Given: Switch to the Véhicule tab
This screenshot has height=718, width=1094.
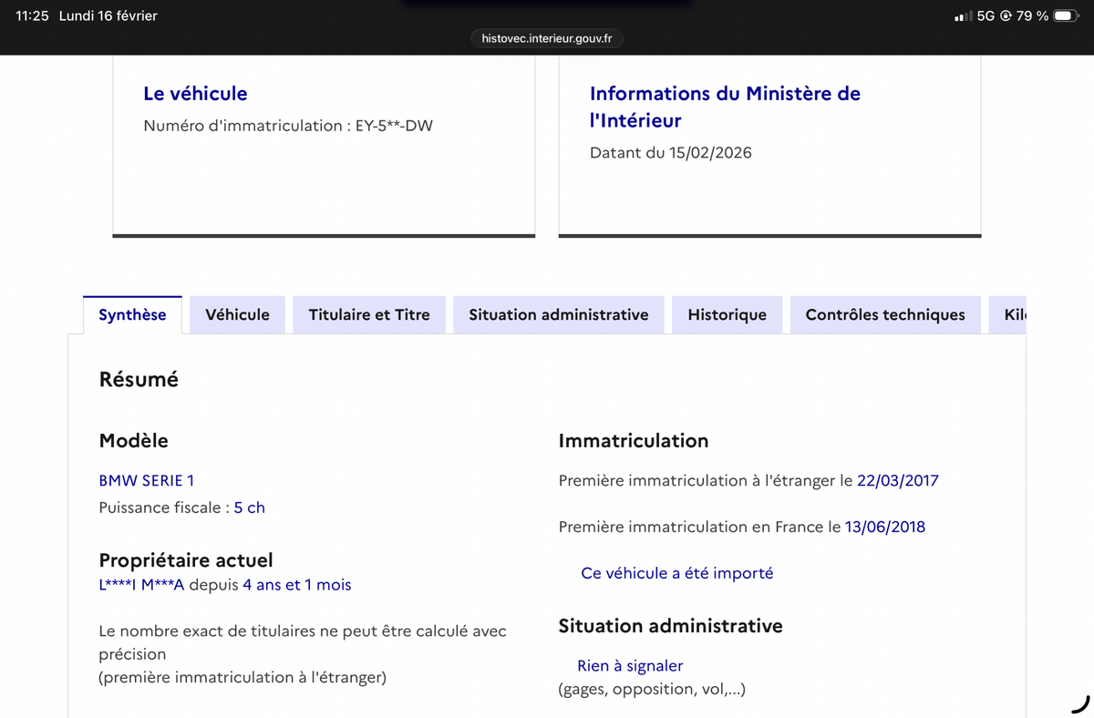Looking at the screenshot, I should (x=237, y=315).
